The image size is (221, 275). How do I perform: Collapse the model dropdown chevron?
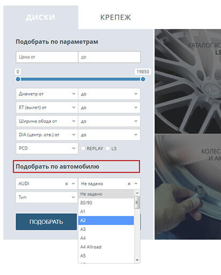136,184
